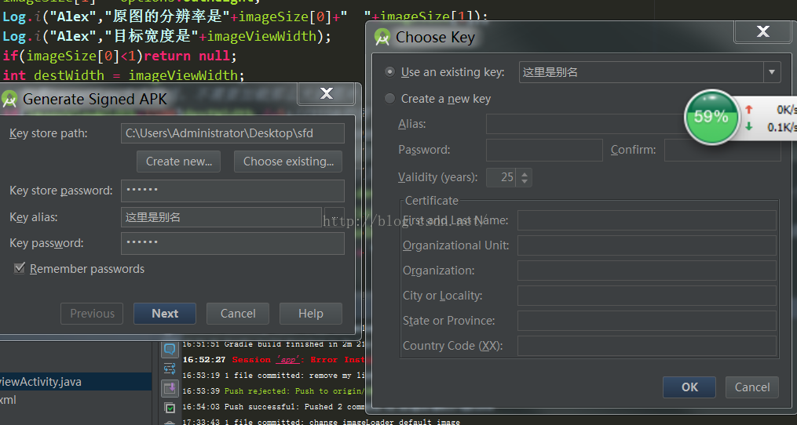Click the 'Choose existing...' keystore button
The height and width of the screenshot is (425, 797).
point(288,162)
